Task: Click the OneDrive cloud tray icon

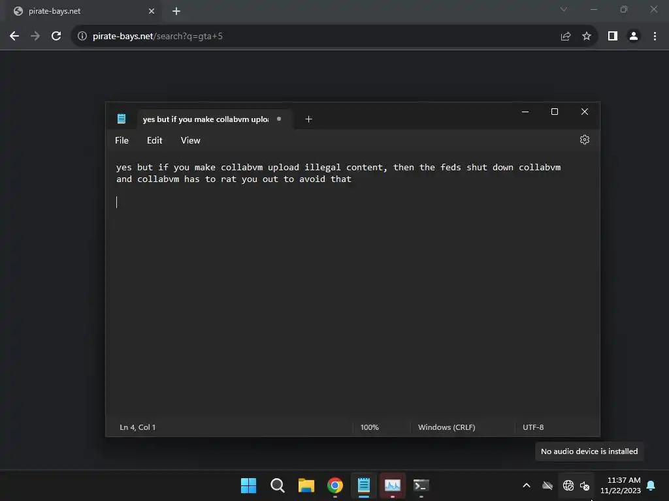Action: pyautogui.click(x=547, y=485)
